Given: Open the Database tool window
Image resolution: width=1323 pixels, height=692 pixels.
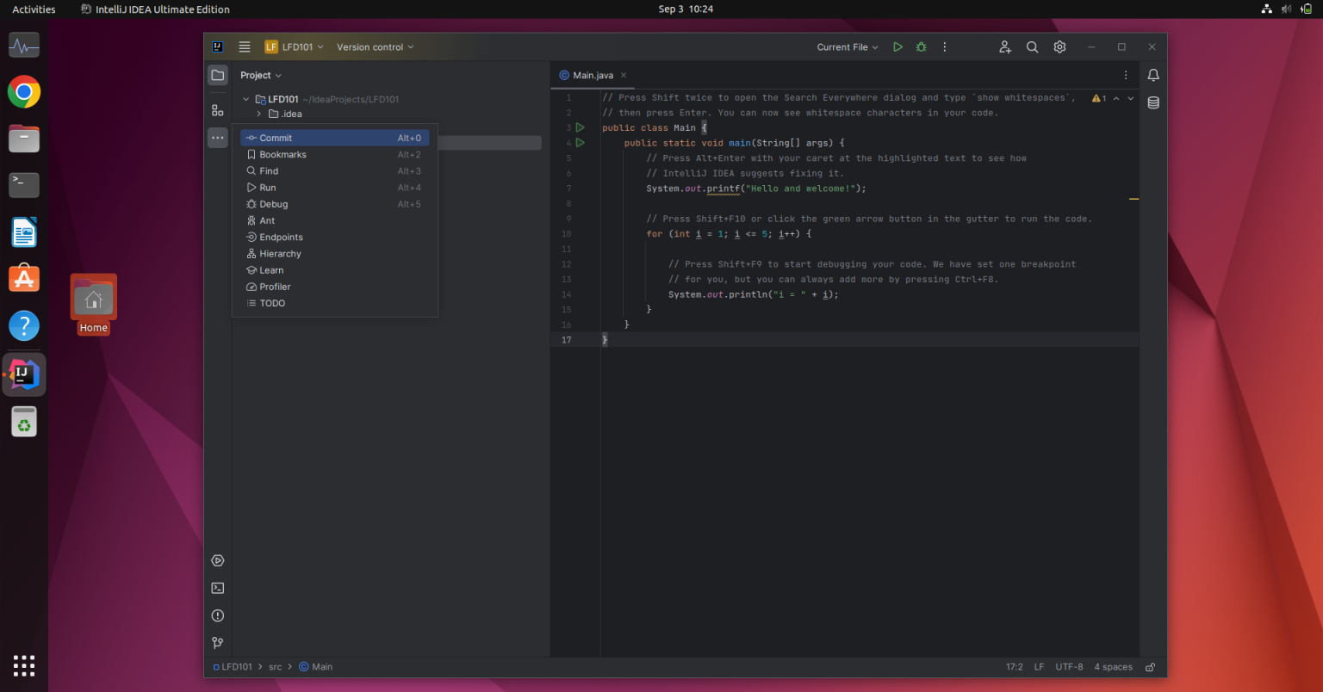Looking at the screenshot, I should pos(1153,102).
